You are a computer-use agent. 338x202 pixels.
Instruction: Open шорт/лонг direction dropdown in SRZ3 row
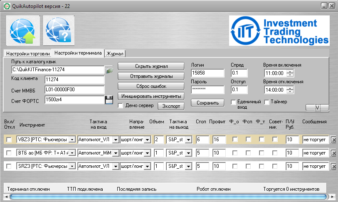pos(148,167)
